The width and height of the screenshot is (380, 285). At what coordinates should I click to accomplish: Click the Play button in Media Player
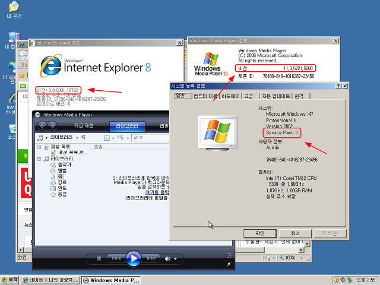pyautogui.click(x=133, y=259)
